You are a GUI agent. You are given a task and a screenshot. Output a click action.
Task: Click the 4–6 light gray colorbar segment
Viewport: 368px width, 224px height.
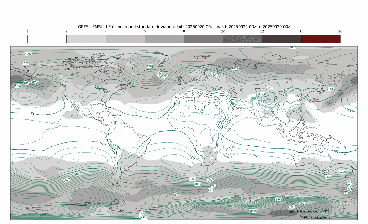tap(125, 39)
